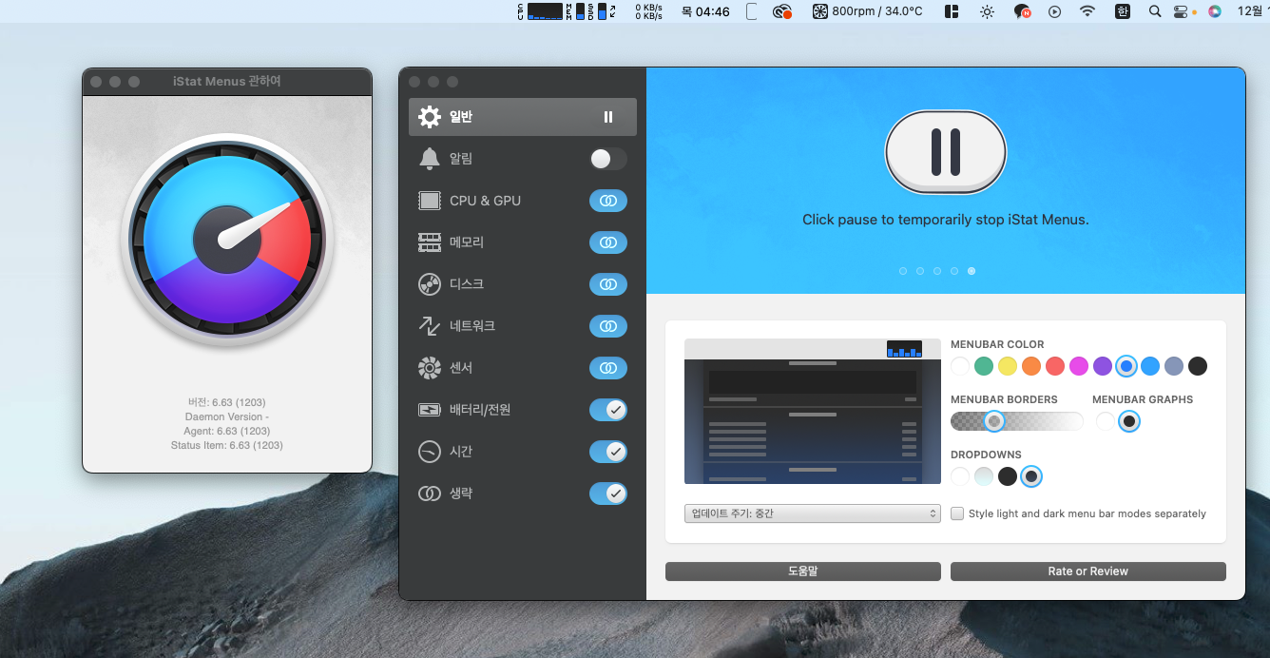Click the arrows icon beside 네트워크
The image size is (1270, 658).
coord(430,326)
